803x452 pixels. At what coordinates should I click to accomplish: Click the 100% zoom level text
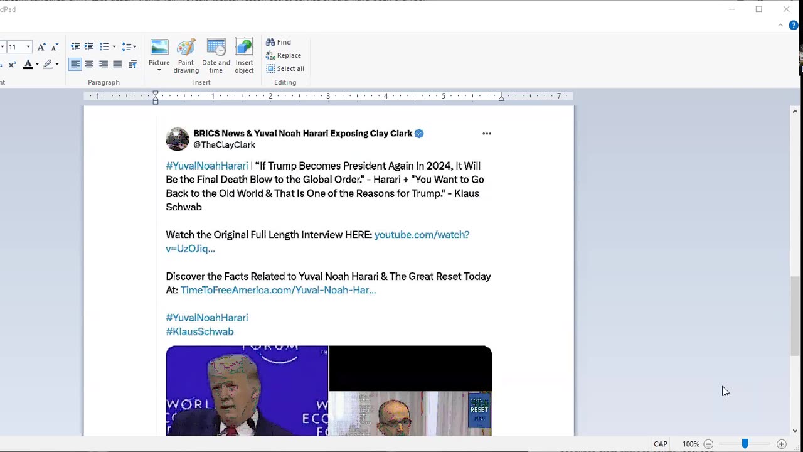pyautogui.click(x=691, y=444)
